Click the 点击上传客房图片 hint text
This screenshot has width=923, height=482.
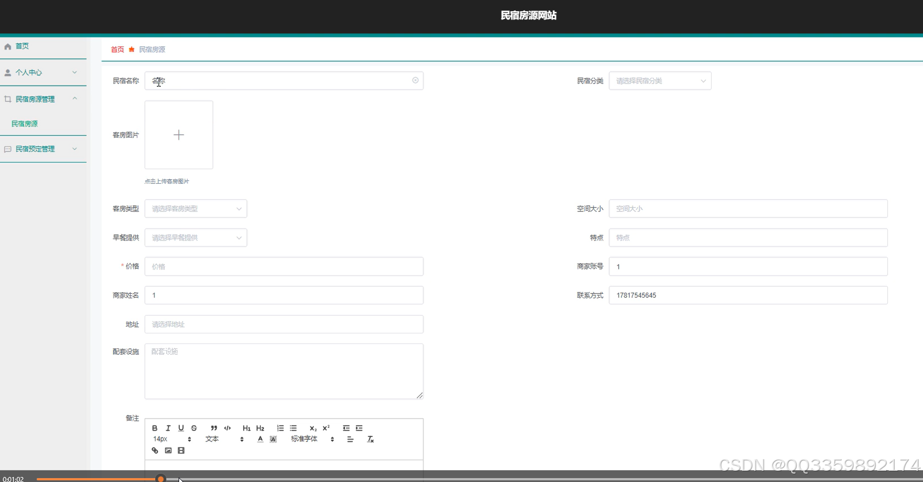click(x=167, y=181)
